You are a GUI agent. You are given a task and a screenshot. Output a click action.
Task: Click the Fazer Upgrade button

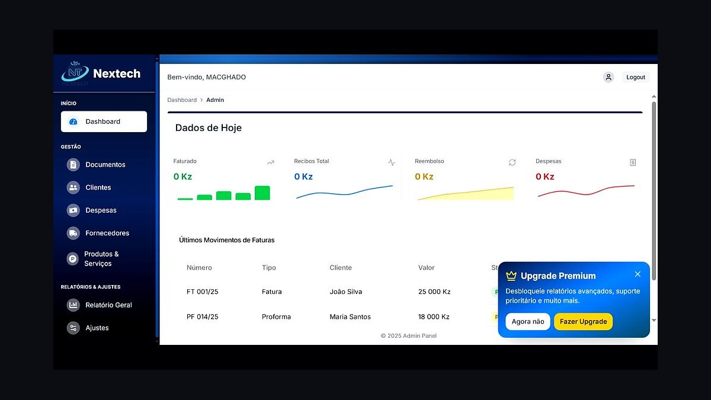584,322
